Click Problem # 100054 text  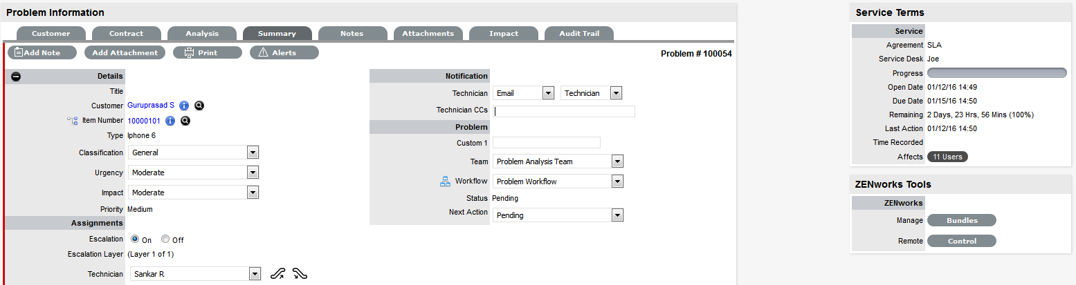point(696,54)
